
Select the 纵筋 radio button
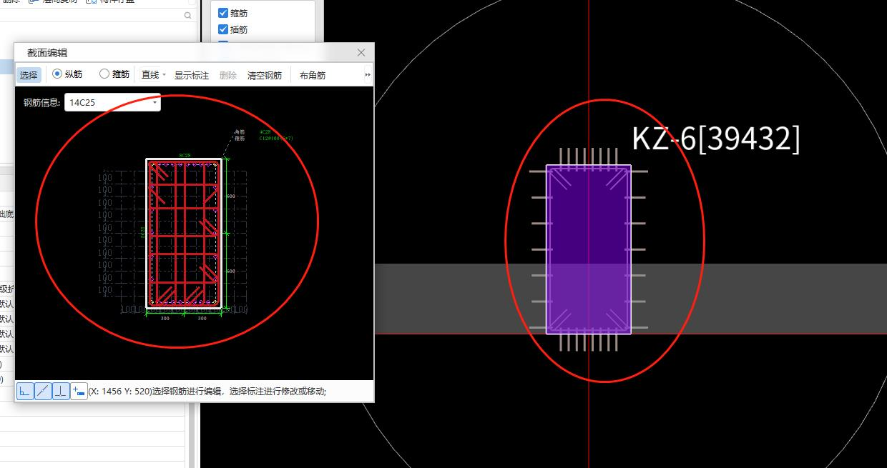57,74
